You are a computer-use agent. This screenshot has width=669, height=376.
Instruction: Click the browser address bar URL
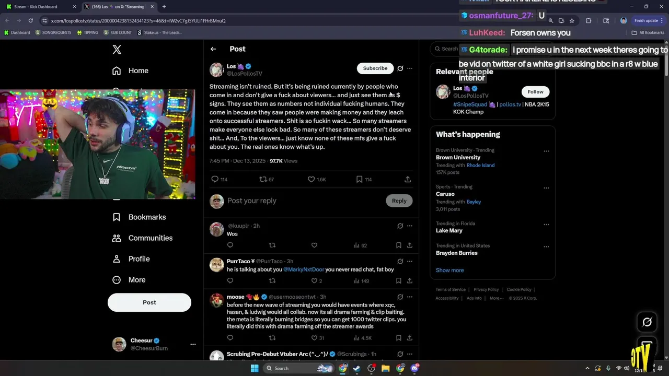click(139, 21)
